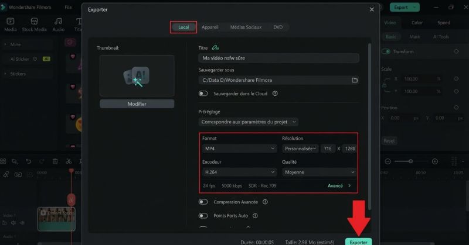Click the timeline playhead marker
This screenshot has height=245, width=469.
71,171
